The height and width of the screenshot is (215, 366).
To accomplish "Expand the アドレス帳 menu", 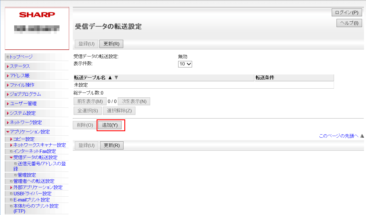I will [x=20, y=76].
